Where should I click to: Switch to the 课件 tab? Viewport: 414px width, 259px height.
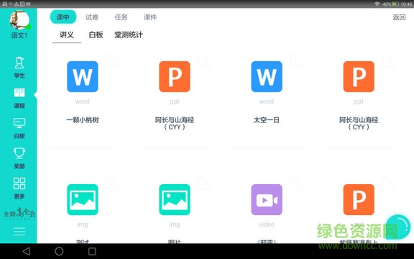(150, 17)
